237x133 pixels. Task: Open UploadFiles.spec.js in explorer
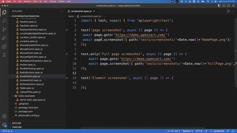click(x=30, y=92)
